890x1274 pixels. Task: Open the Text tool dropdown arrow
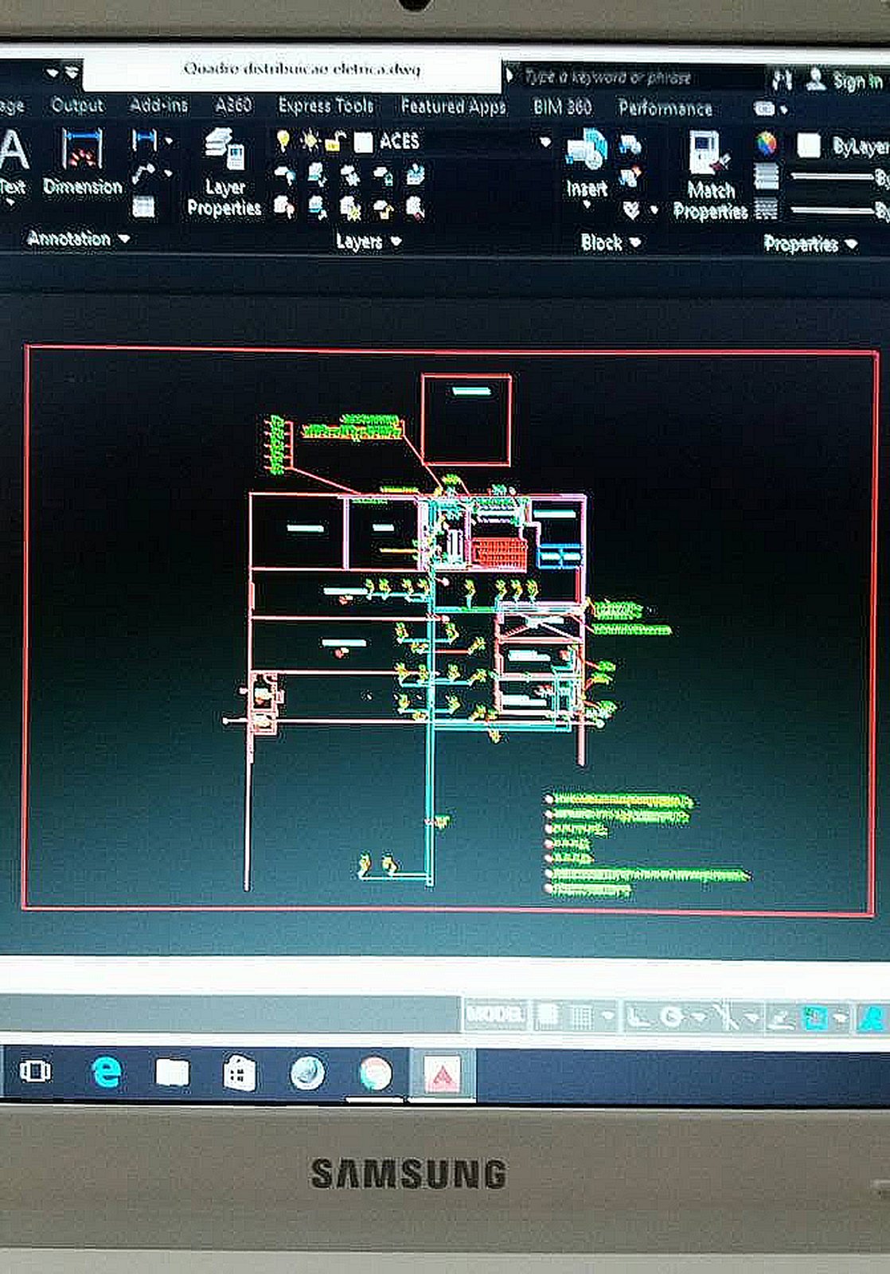click(x=11, y=203)
